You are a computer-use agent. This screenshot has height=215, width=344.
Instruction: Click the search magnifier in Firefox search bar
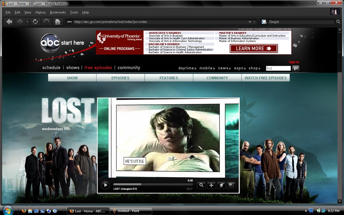click(338, 22)
